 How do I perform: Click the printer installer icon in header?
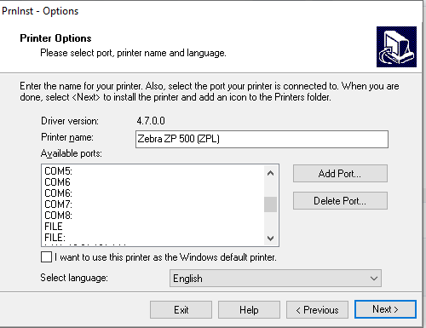(x=396, y=47)
